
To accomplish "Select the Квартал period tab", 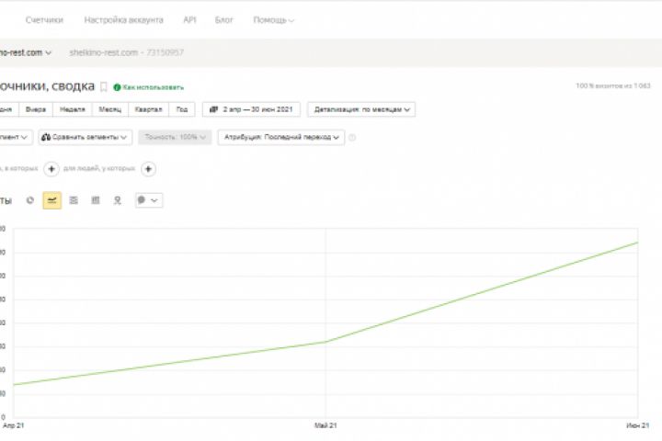I will point(148,109).
